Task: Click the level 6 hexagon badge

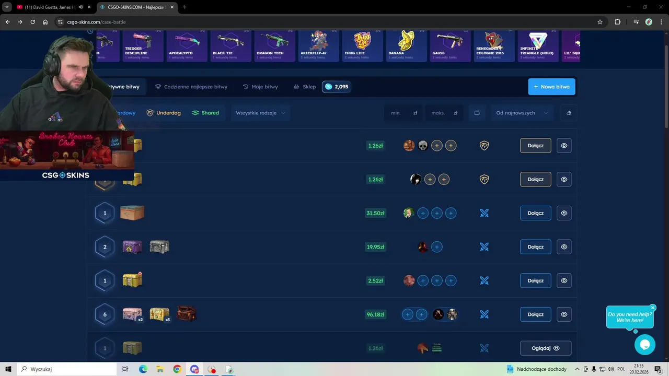Action: (x=105, y=314)
